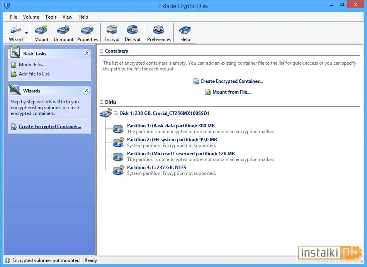The height and width of the screenshot is (267, 367).
Task: Click Partition 4 'Encryption not supported' note
Action: pos(171,173)
